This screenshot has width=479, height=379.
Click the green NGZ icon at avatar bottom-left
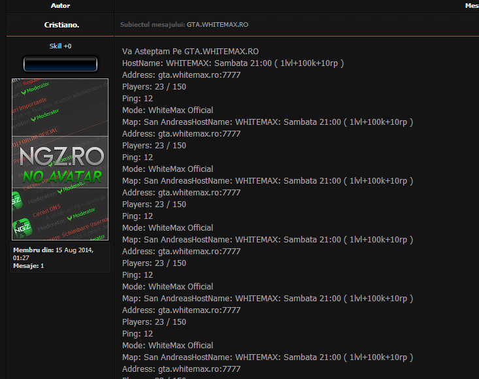pyautogui.click(x=22, y=229)
